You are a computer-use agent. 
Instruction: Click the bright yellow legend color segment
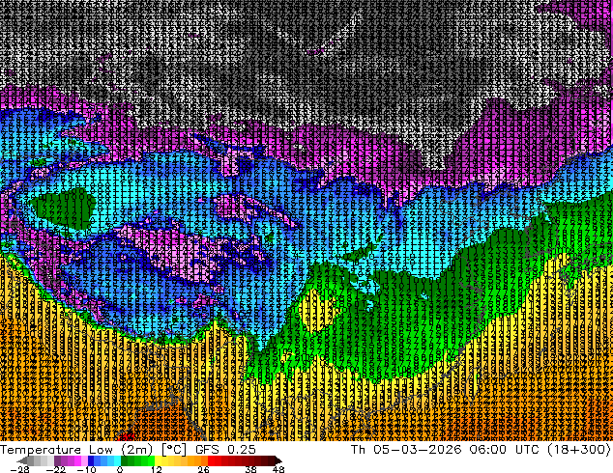click(x=158, y=460)
